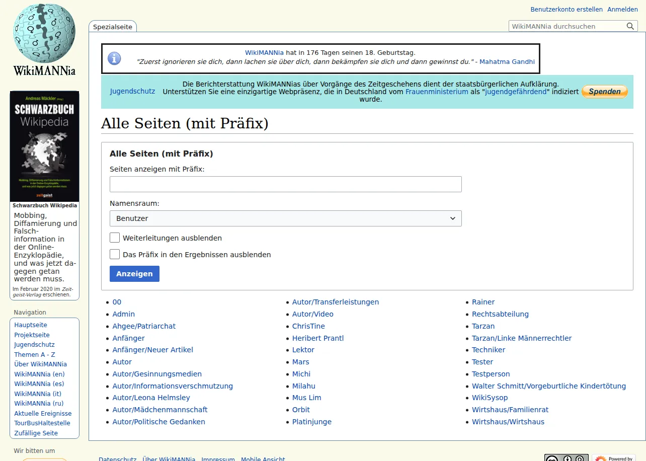Open 'Autor/Video' page
This screenshot has height=461, width=646.
[313, 314]
